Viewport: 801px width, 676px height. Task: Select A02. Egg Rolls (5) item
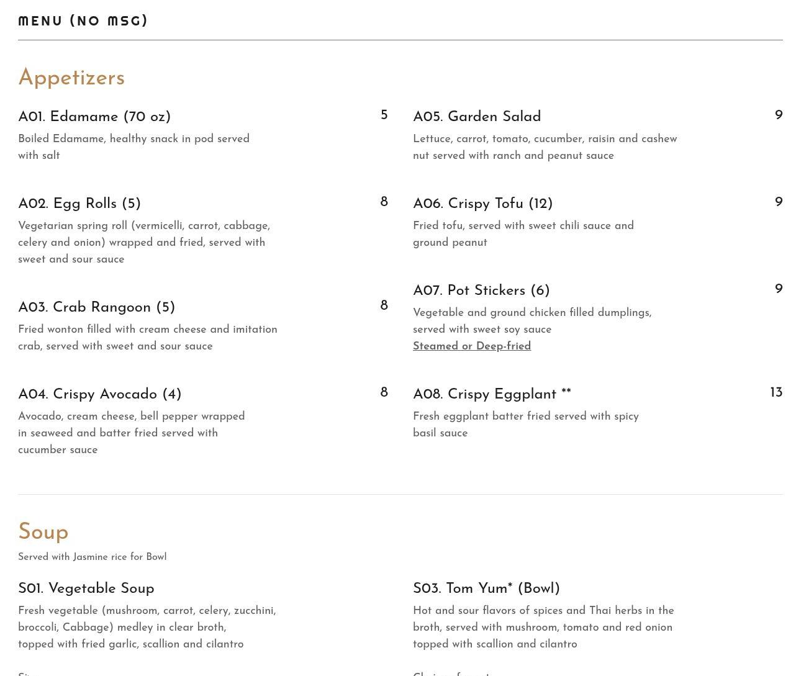tap(79, 204)
